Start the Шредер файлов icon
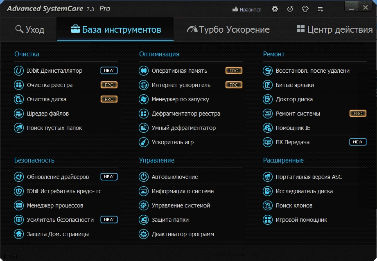This screenshot has width=377, height=261. pos(19,114)
